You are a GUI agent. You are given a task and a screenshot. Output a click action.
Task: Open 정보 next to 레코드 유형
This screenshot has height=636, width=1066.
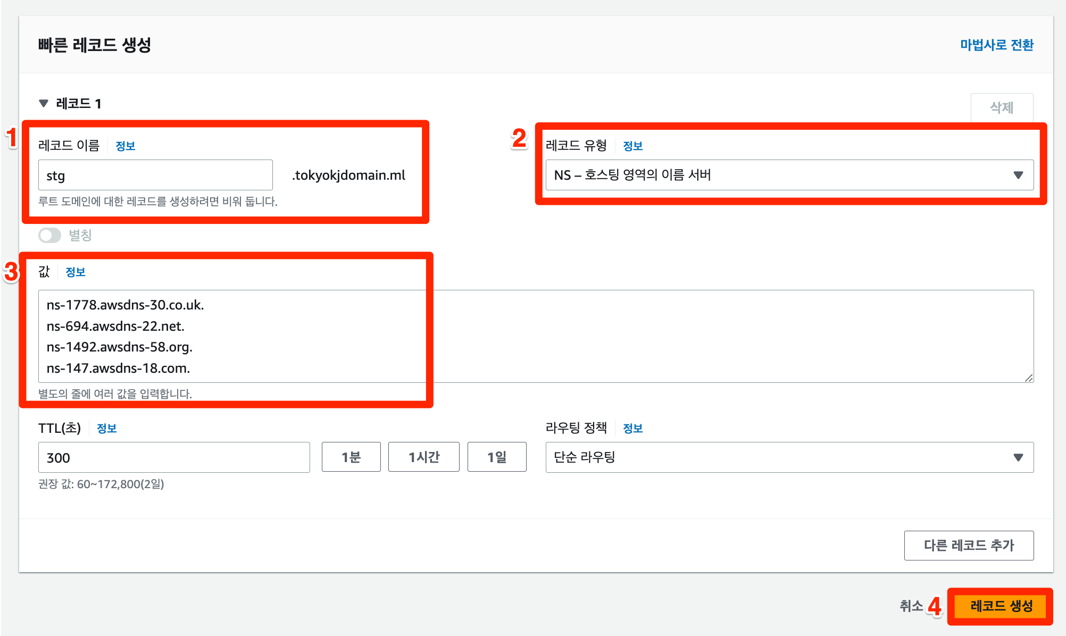pyautogui.click(x=632, y=145)
